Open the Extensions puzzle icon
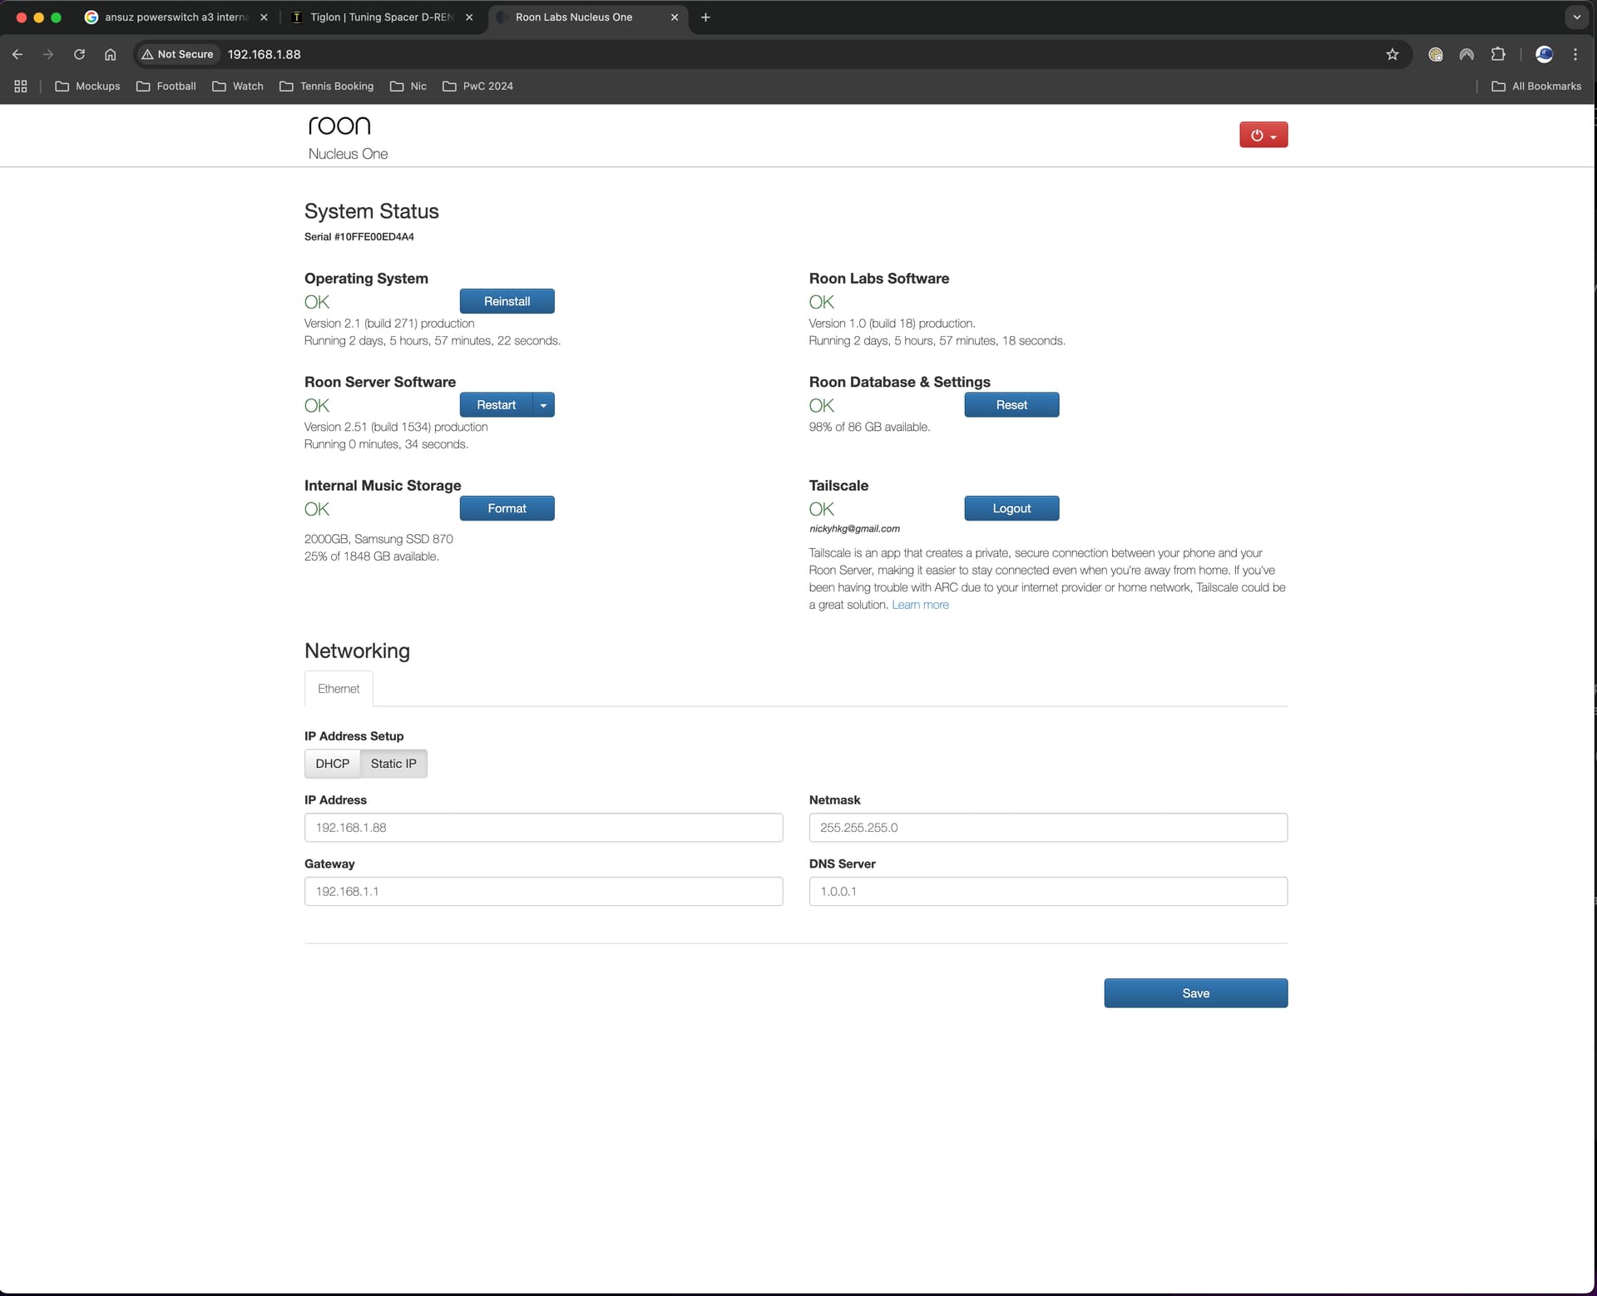 point(1498,54)
